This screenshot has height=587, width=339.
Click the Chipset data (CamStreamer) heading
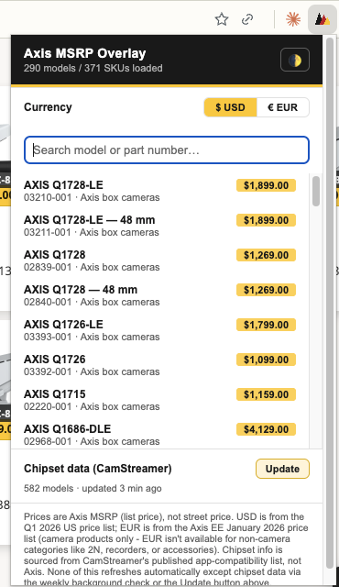pyautogui.click(x=97, y=469)
